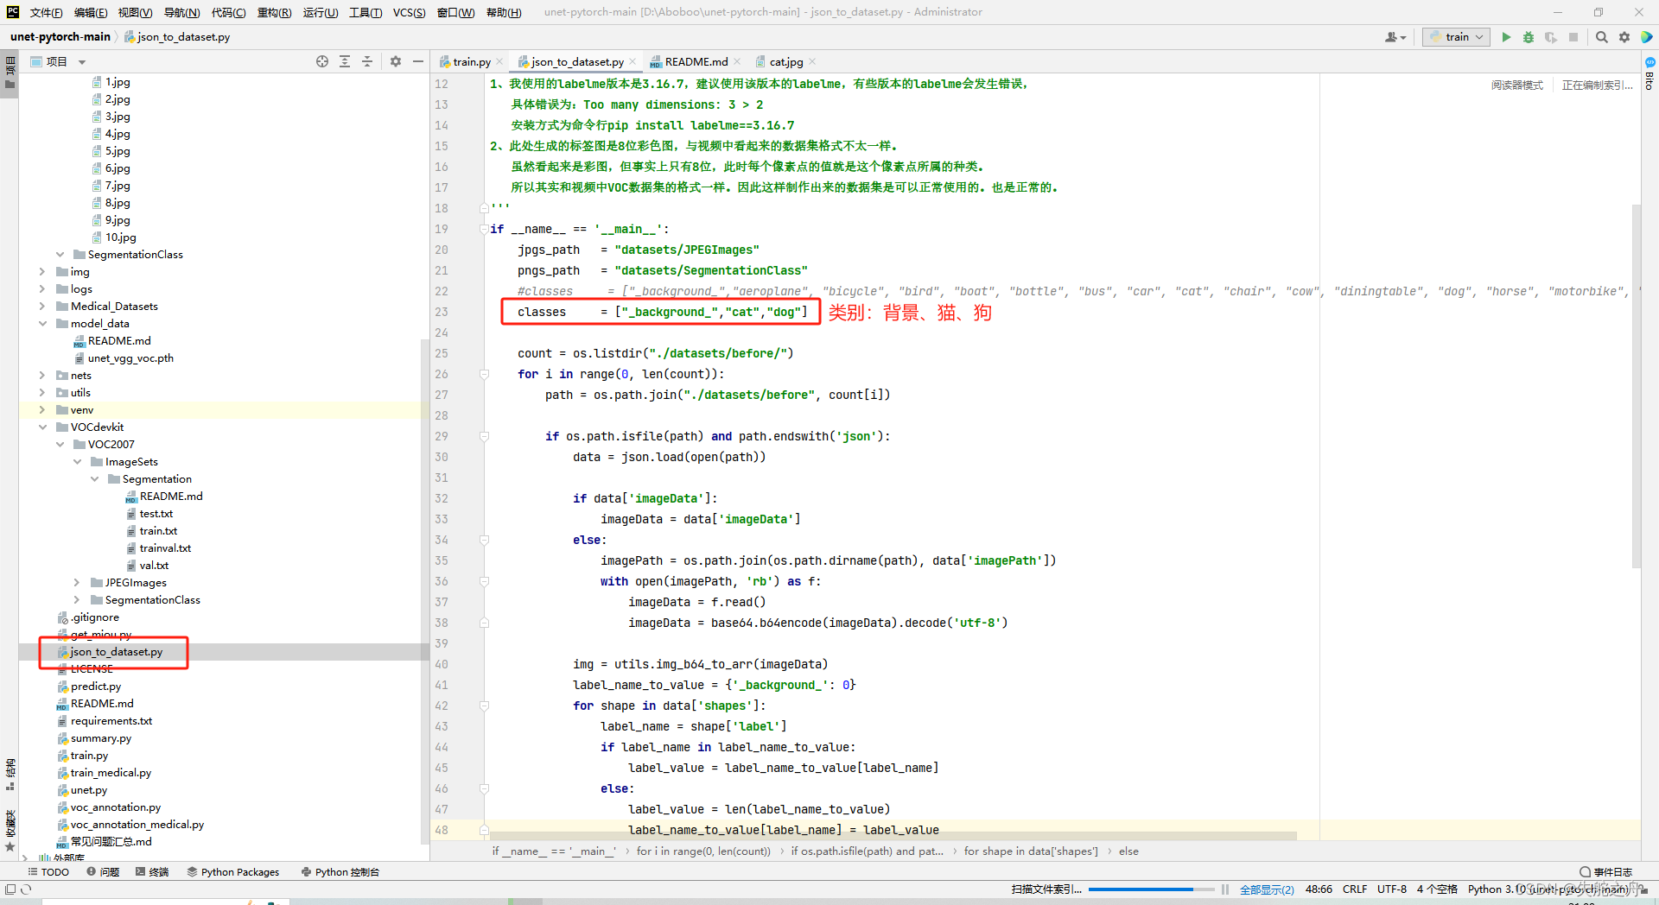Screen dimensions: 1659x905
Task: Click the editor vertical scrollbar
Action: [1636, 385]
